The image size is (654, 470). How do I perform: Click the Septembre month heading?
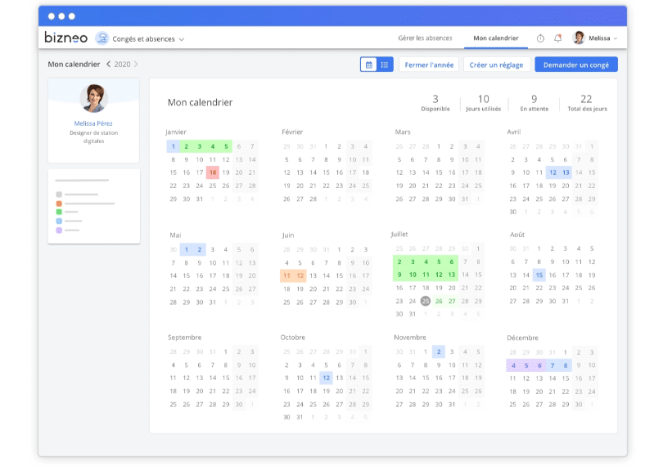coord(185,338)
